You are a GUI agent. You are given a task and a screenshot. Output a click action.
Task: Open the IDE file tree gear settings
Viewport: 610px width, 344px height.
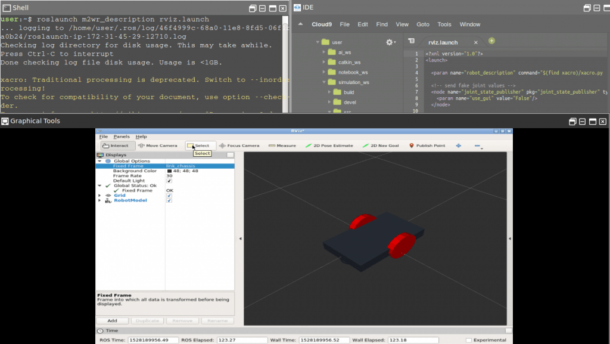pos(390,42)
